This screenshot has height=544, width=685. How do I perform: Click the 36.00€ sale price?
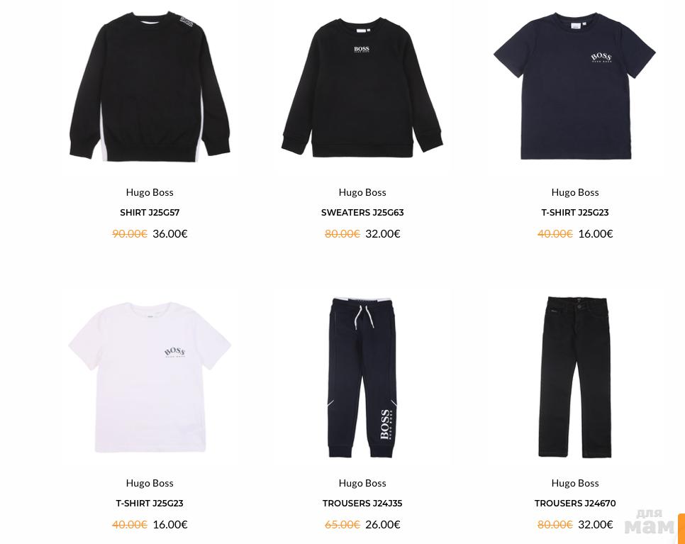170,234
